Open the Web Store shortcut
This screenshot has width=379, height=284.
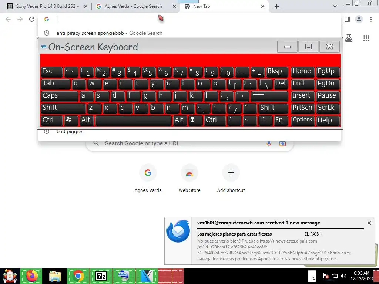tap(189, 178)
